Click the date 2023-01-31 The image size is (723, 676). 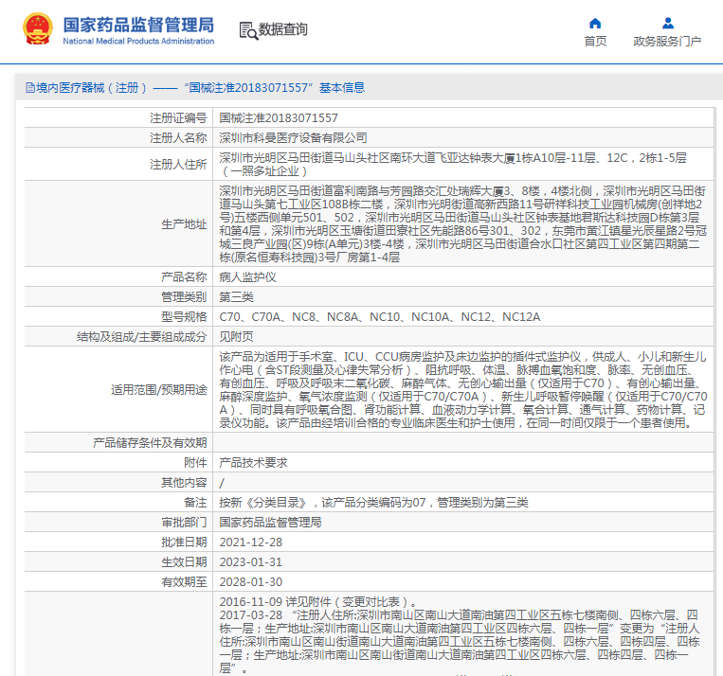click(x=250, y=562)
